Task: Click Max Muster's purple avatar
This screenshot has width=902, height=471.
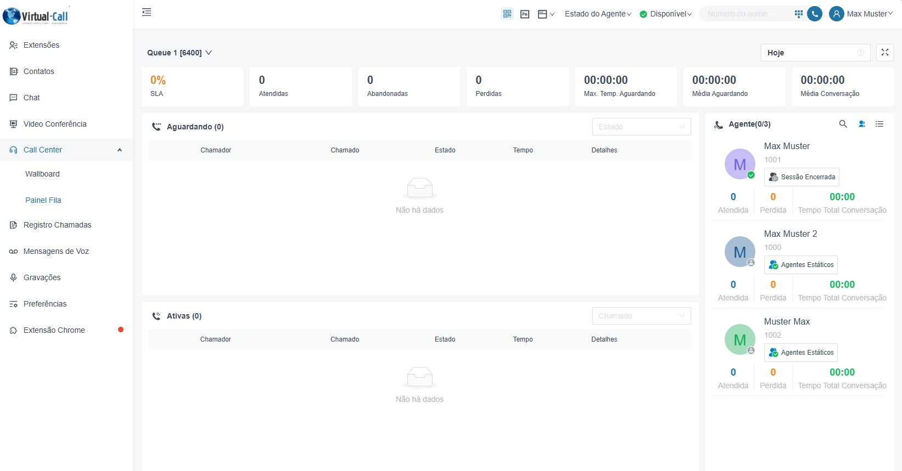Action: tap(740, 164)
